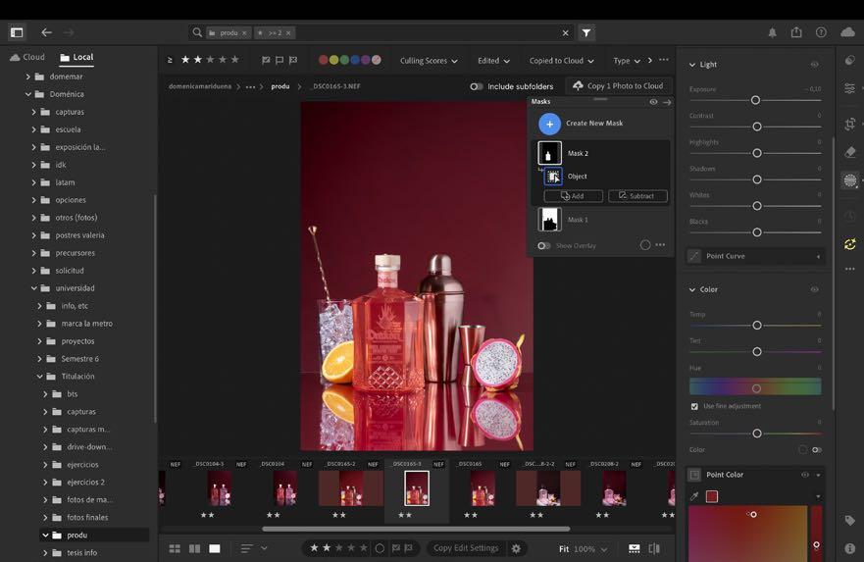Click the filter funnel icon beside search

(x=586, y=32)
